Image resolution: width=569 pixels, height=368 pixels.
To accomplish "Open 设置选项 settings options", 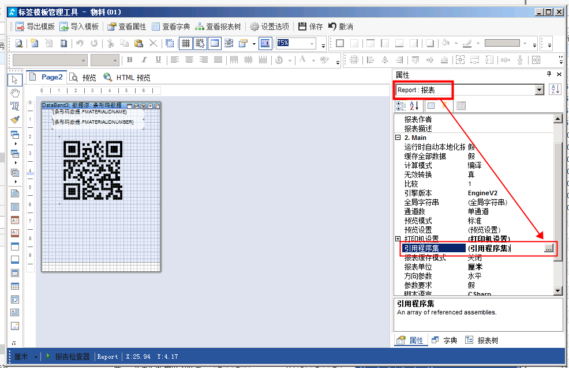I will coord(269,26).
